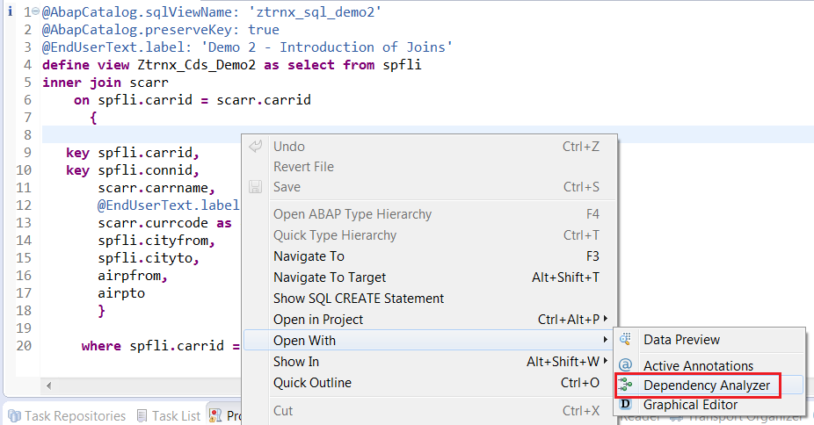Click the Active Annotations @ icon
The height and width of the screenshot is (425, 814).
pyautogui.click(x=626, y=365)
